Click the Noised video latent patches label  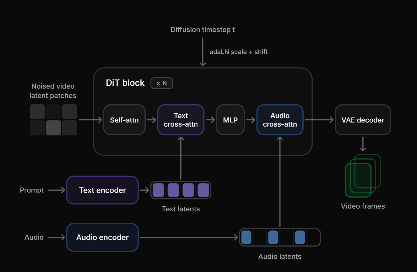tap(53, 91)
